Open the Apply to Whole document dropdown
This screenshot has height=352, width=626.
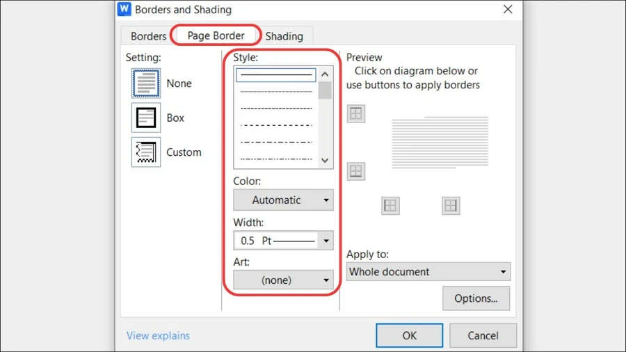428,272
